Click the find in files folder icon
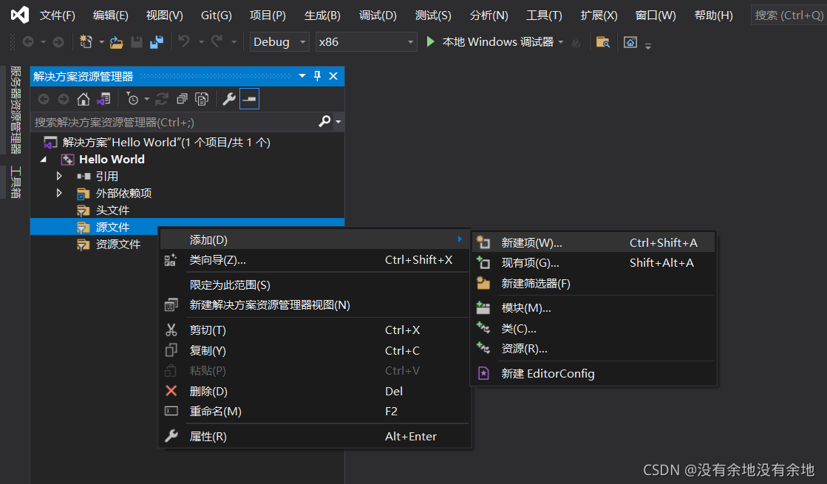 (603, 41)
